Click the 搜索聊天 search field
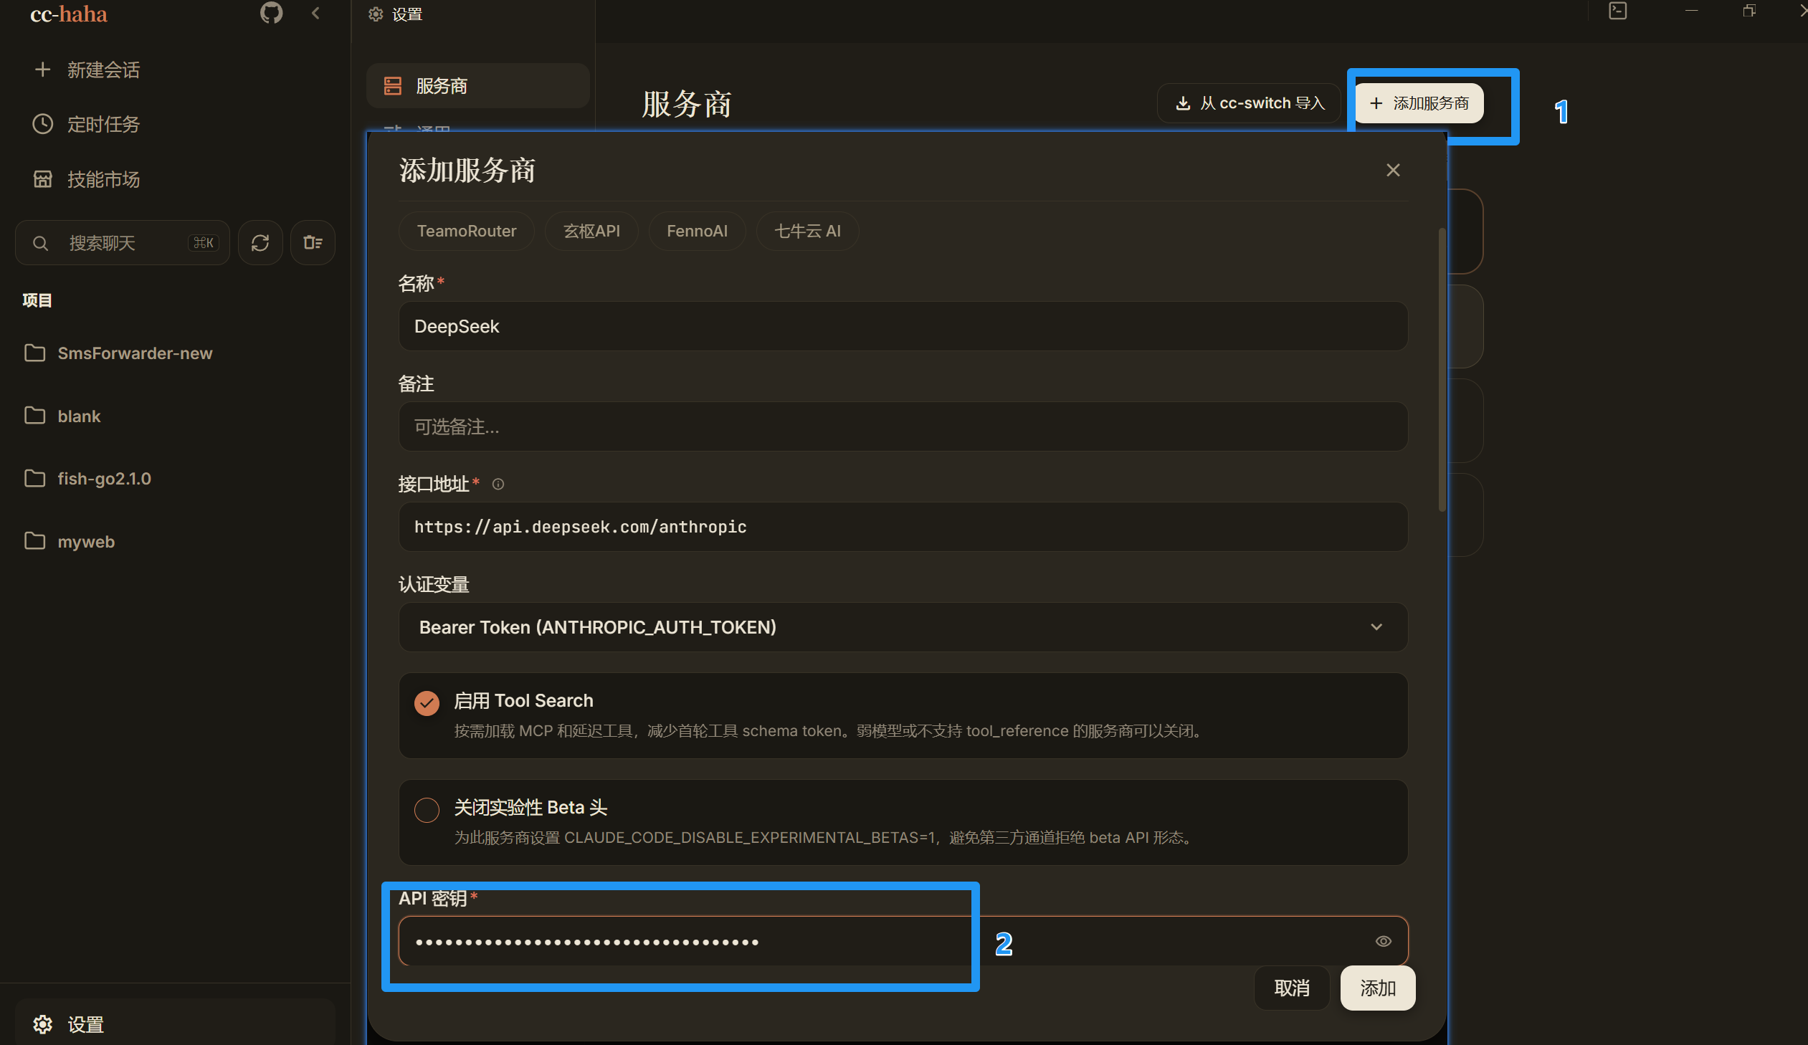Screen dimensions: 1808x1045 [x=123, y=243]
